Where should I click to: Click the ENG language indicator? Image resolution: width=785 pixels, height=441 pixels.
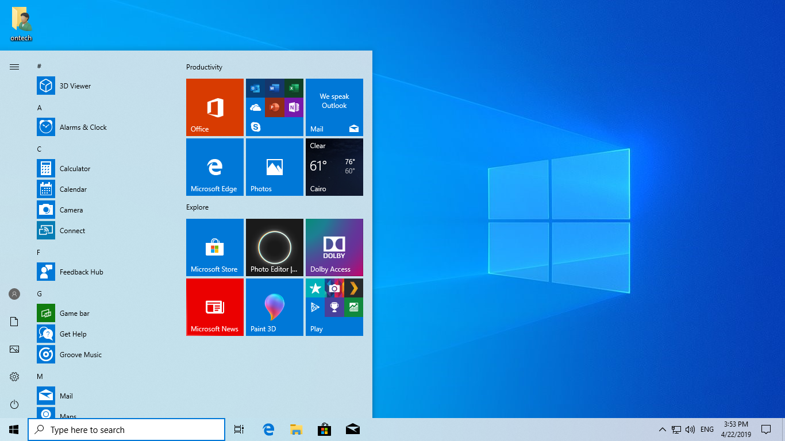click(707, 430)
